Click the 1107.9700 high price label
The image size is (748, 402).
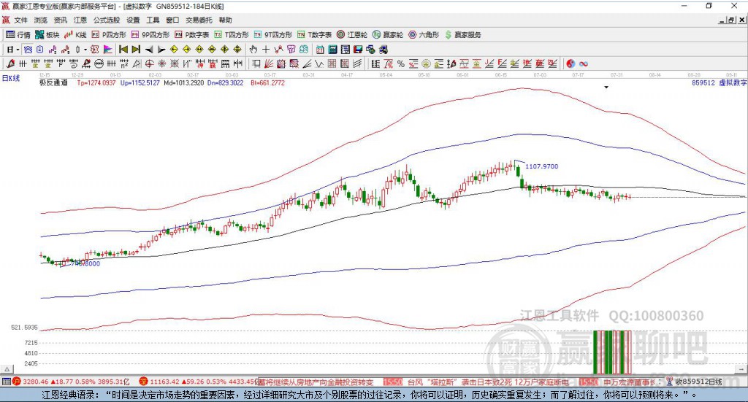tap(541, 166)
